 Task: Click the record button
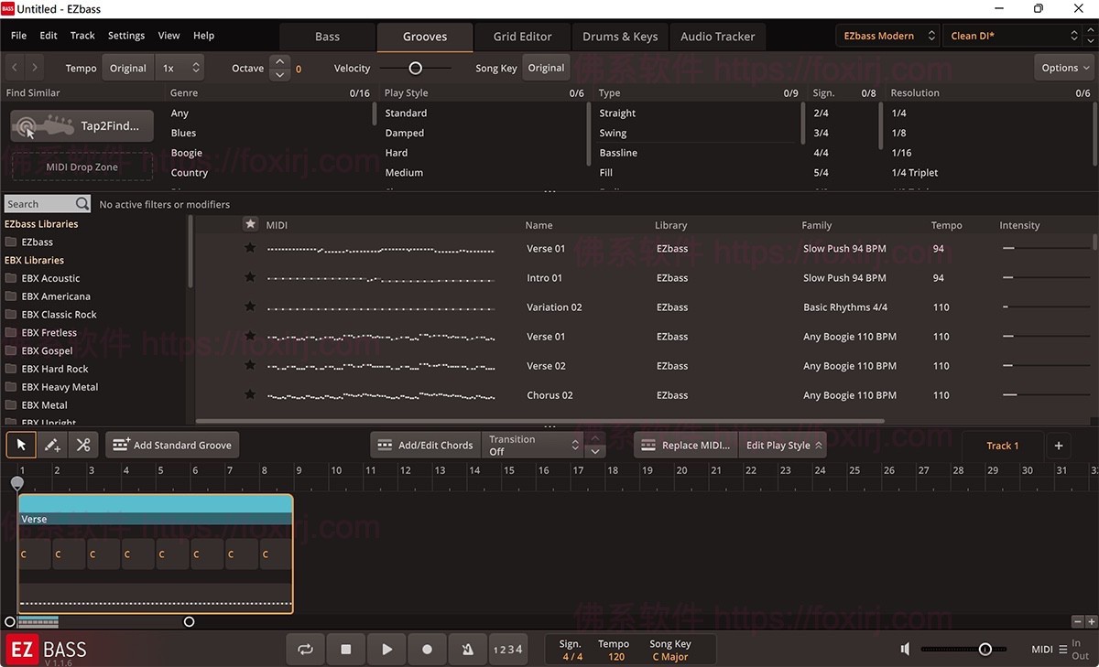coord(427,649)
